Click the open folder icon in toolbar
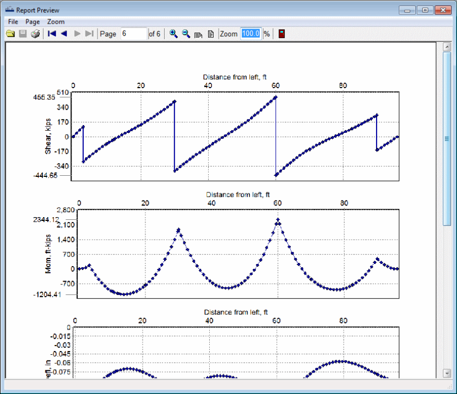This screenshot has height=394, width=457. [10, 34]
